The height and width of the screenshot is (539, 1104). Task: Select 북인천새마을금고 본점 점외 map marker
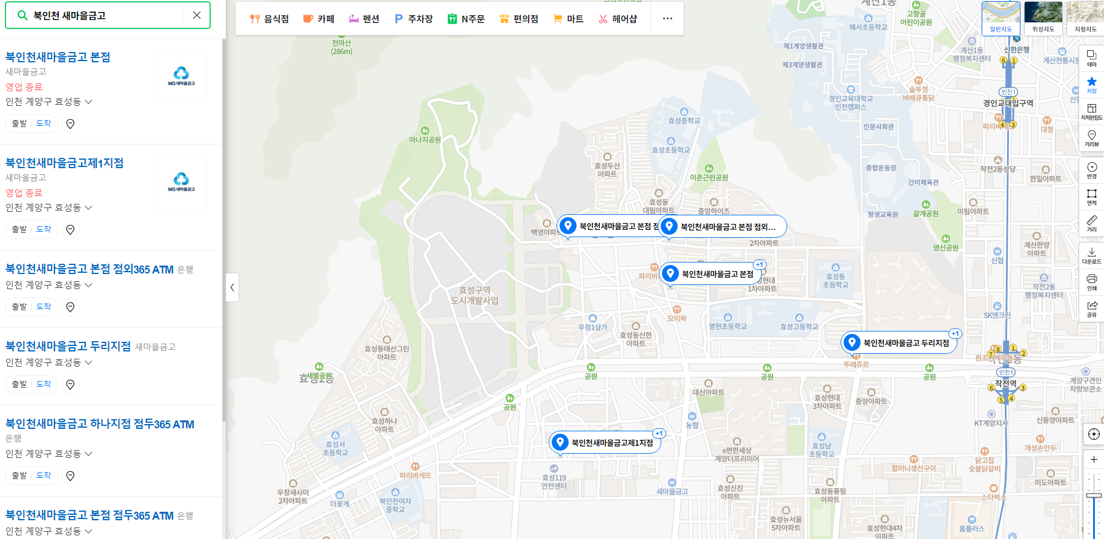722,227
